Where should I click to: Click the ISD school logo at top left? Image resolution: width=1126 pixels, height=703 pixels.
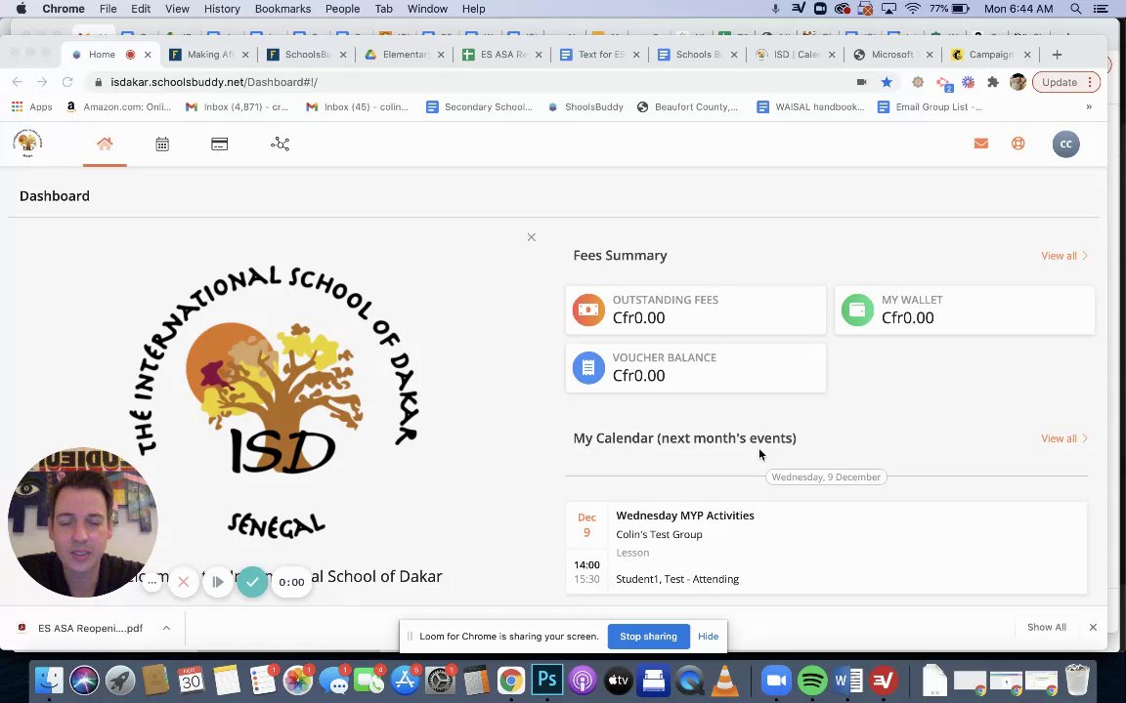pos(27,143)
